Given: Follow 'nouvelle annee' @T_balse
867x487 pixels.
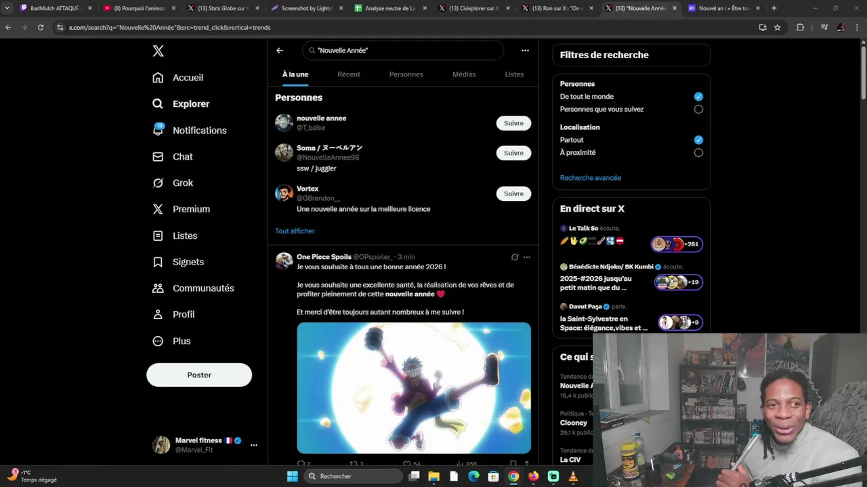Looking at the screenshot, I should point(513,123).
